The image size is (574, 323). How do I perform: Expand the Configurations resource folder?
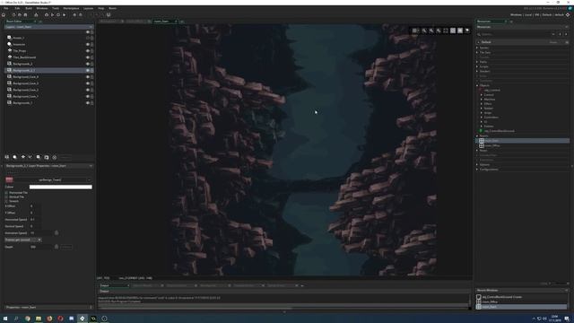[x=477, y=170]
